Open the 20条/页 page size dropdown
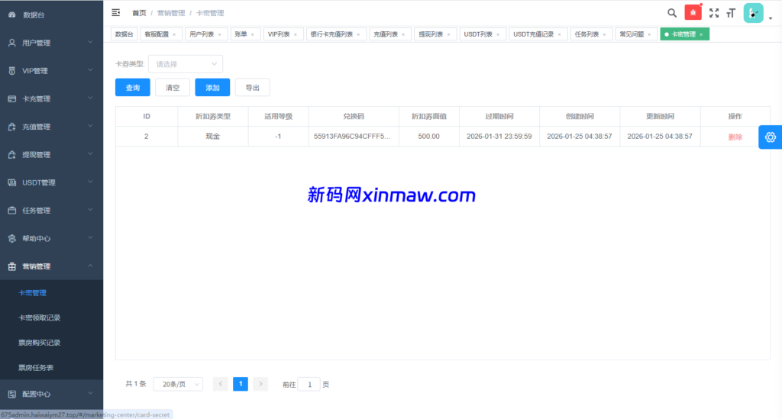 [x=178, y=384]
